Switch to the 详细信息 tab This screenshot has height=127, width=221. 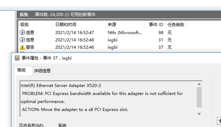[x=42, y=71]
